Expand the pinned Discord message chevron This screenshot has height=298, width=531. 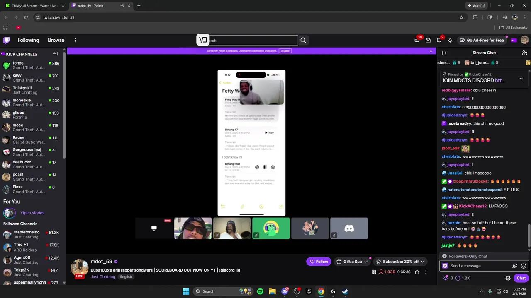(521, 79)
